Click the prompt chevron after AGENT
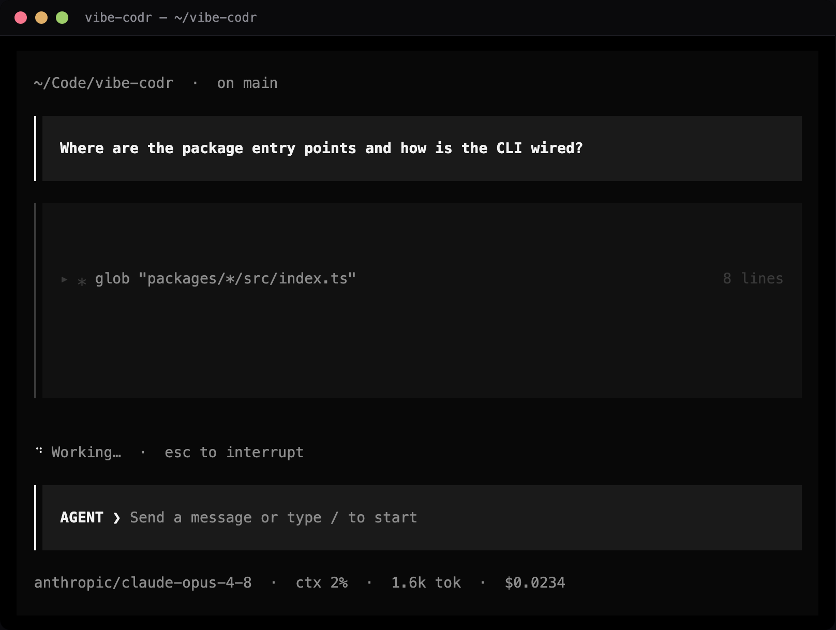The width and height of the screenshot is (836, 630). (117, 518)
